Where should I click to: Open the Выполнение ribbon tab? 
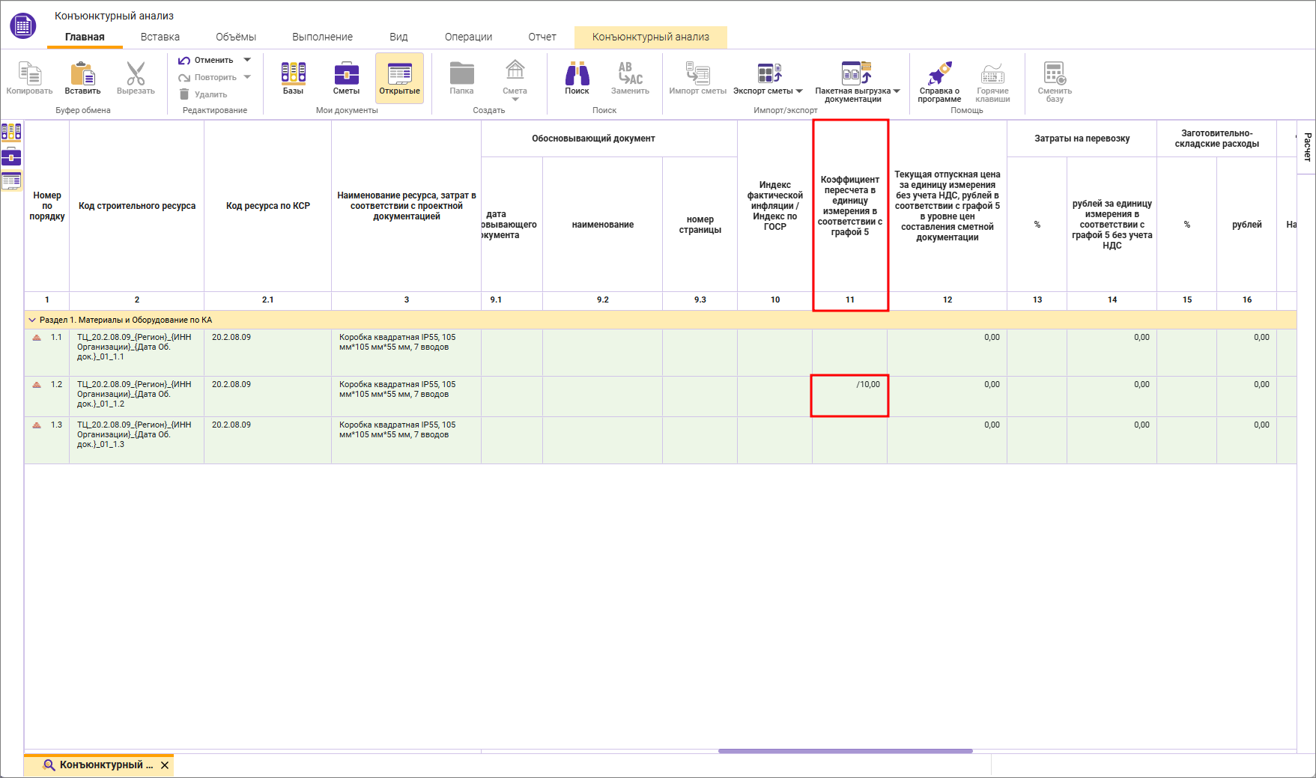322,37
